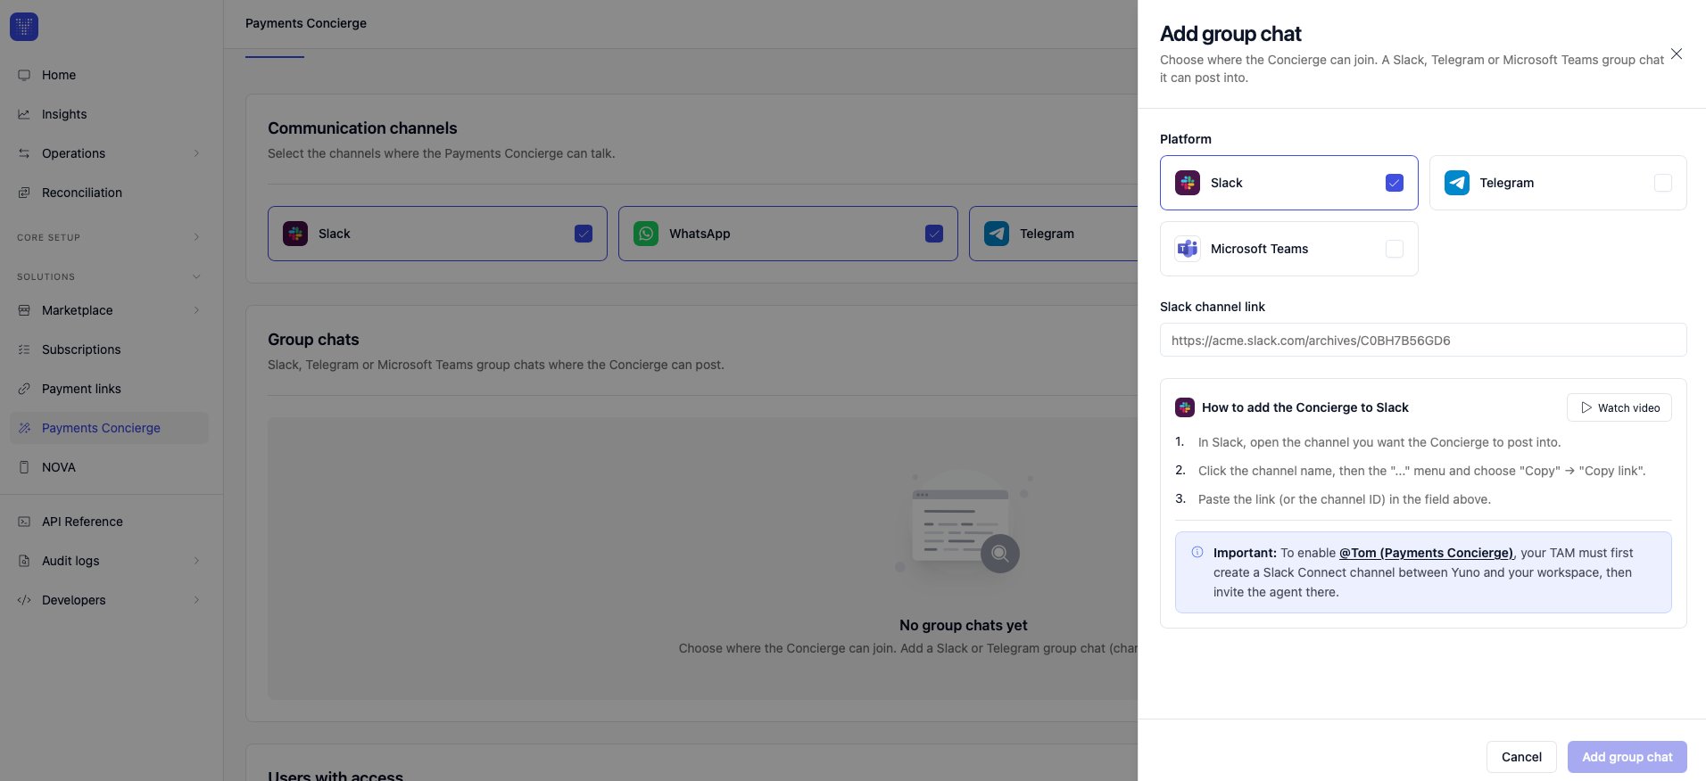Click the Reconciliation icon
This screenshot has width=1706, height=781.
(24, 193)
